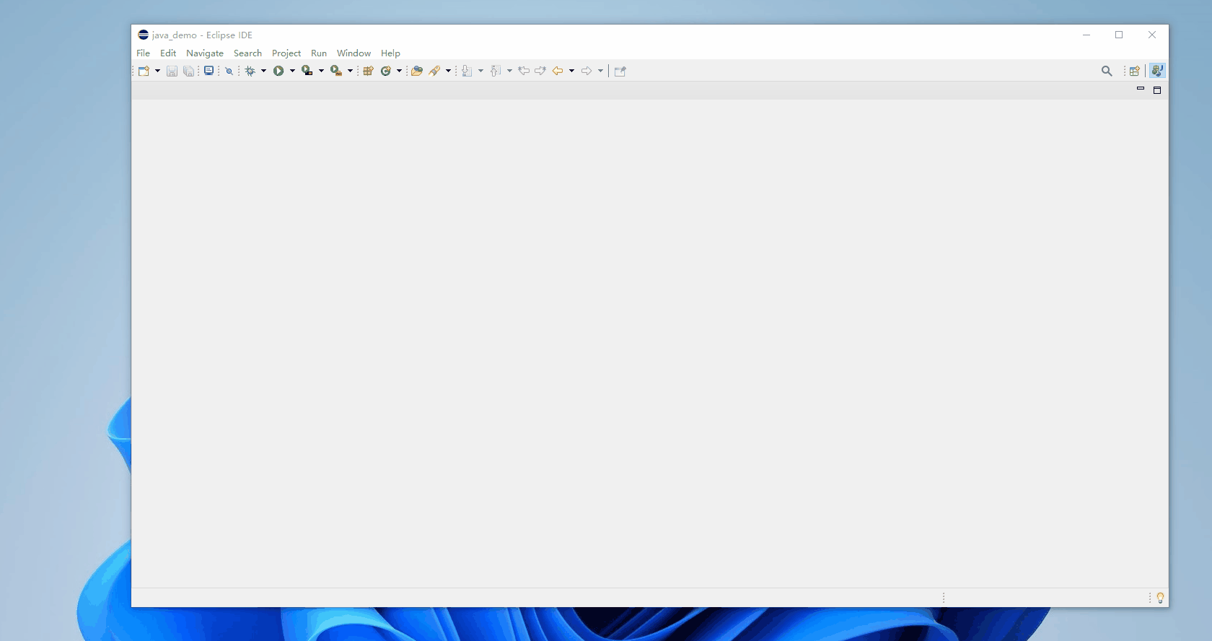
Task: Open the Navigate menu
Action: point(205,53)
